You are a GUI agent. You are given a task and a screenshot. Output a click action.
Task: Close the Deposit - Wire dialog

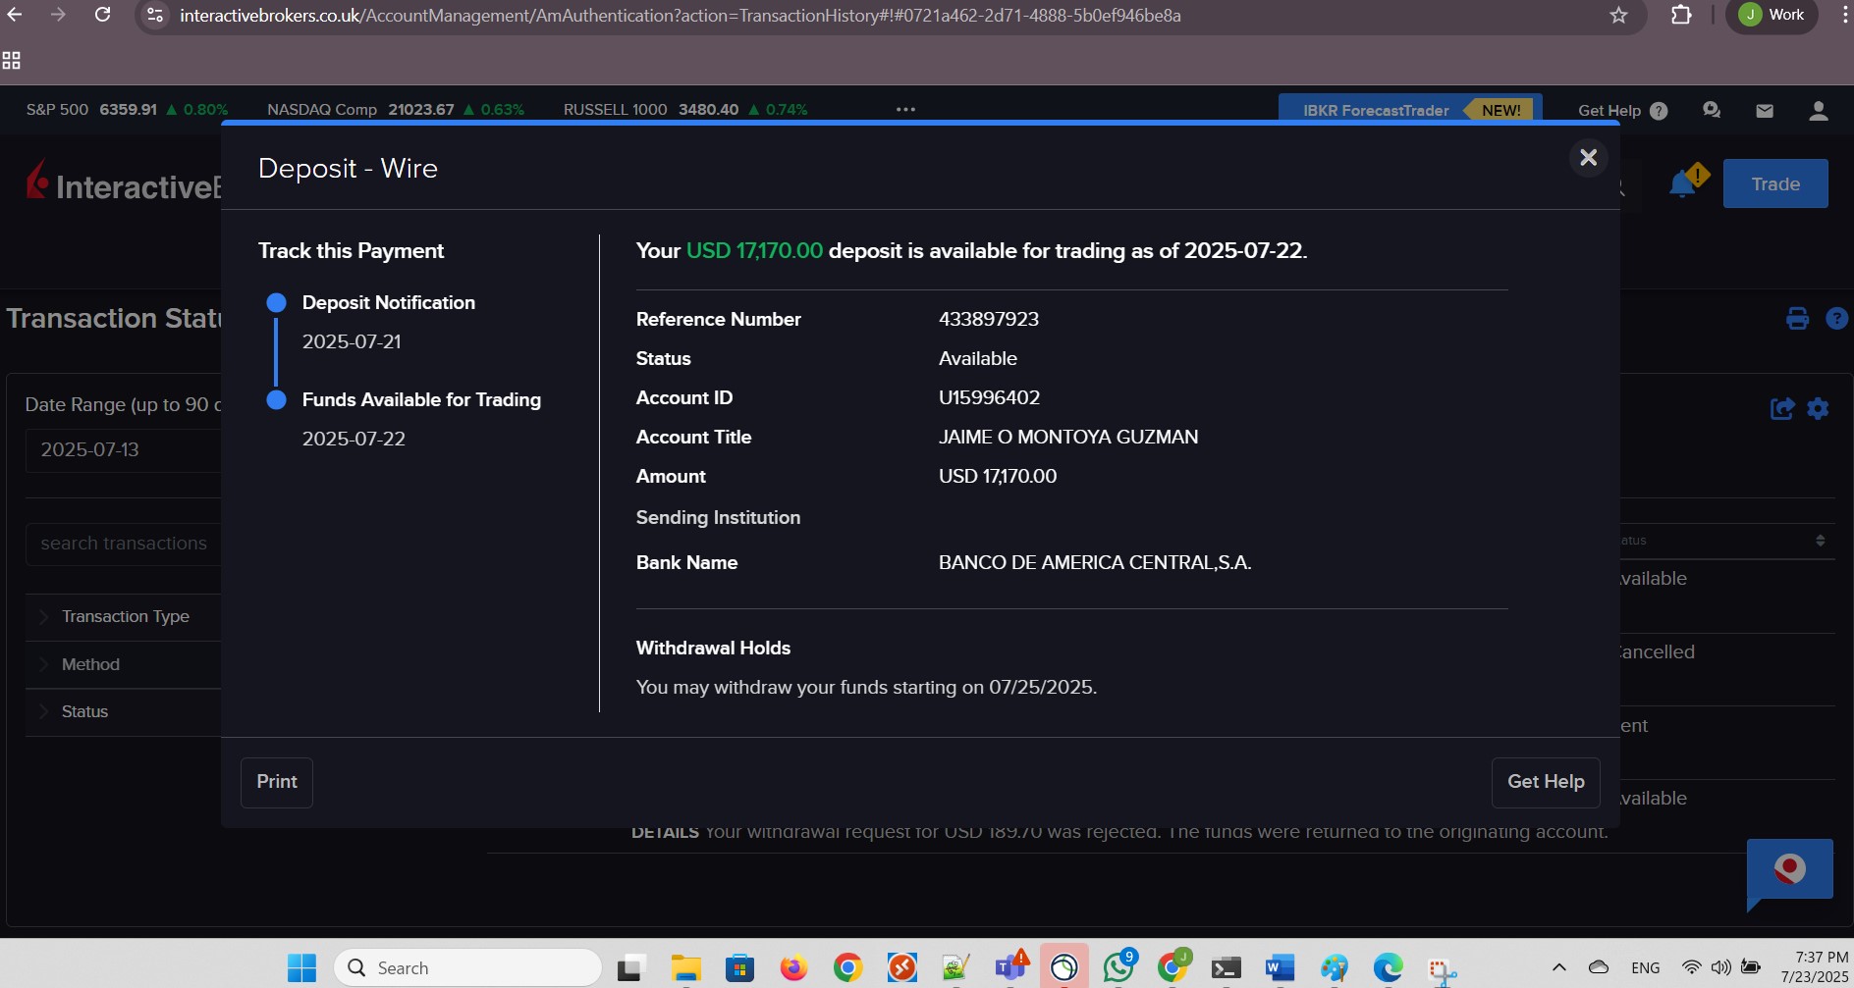(x=1588, y=157)
